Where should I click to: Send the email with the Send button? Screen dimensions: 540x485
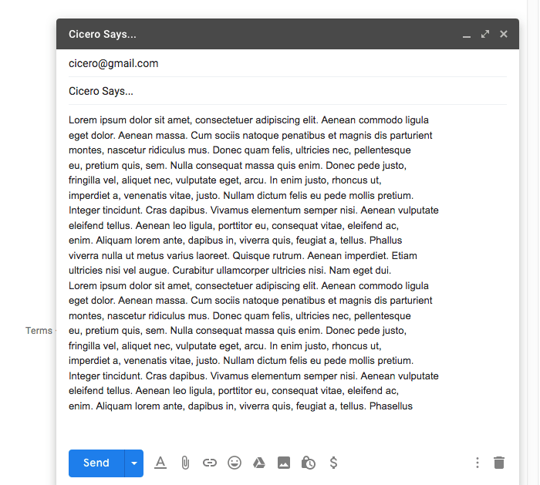pyautogui.click(x=96, y=463)
